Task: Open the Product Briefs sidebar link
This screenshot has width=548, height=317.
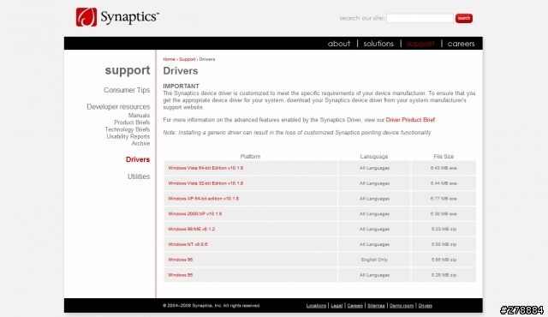Action: pyautogui.click(x=132, y=123)
